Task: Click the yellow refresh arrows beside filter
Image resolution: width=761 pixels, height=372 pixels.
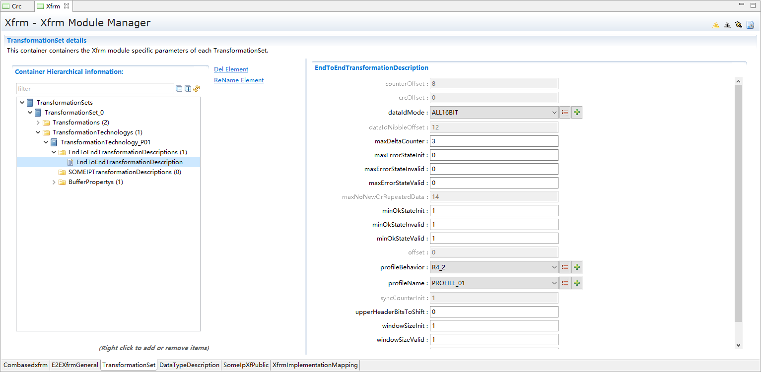Action: [x=197, y=89]
